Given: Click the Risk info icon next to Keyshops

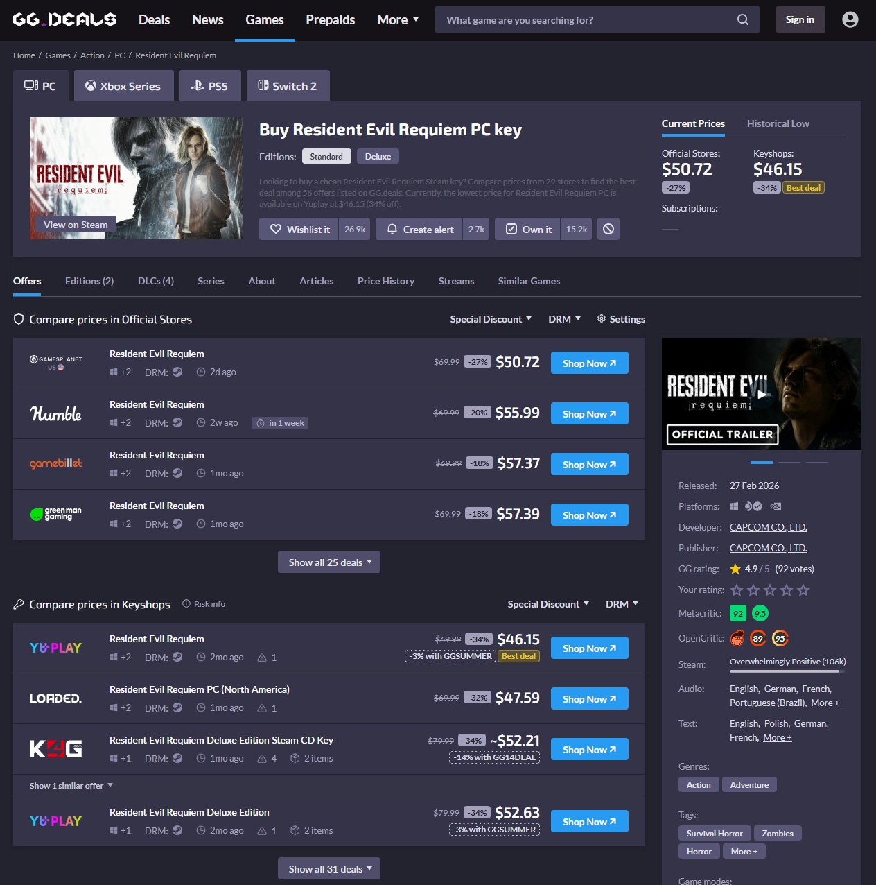Looking at the screenshot, I should (x=186, y=603).
